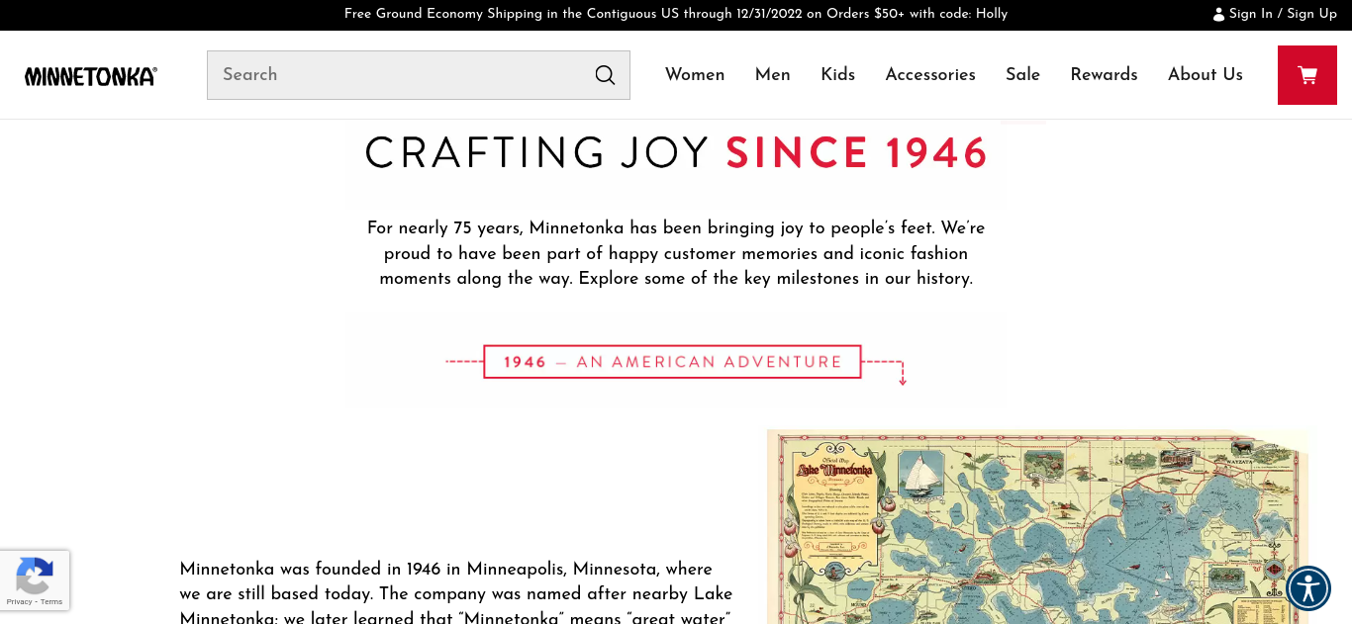Click the search magnifier icon
Image resolution: width=1352 pixels, height=624 pixels.
(605, 75)
